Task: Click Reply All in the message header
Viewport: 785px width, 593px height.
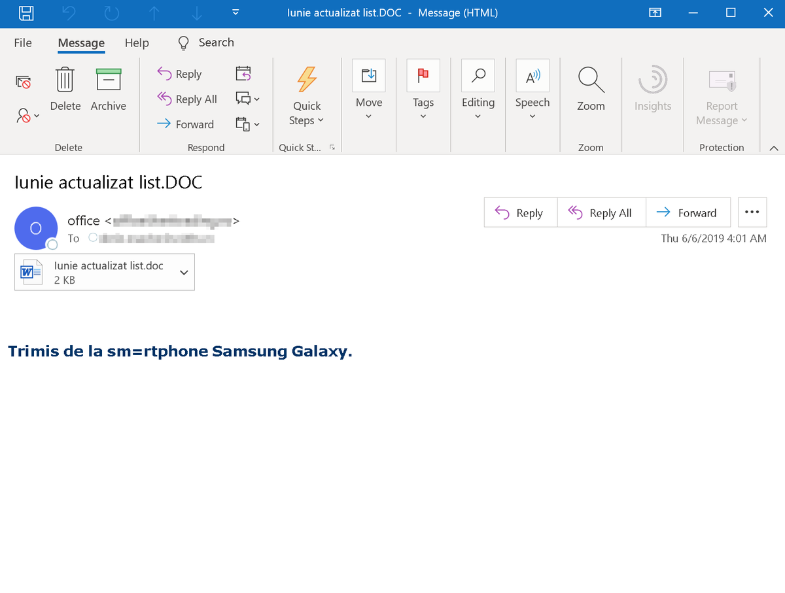Action: 601,213
